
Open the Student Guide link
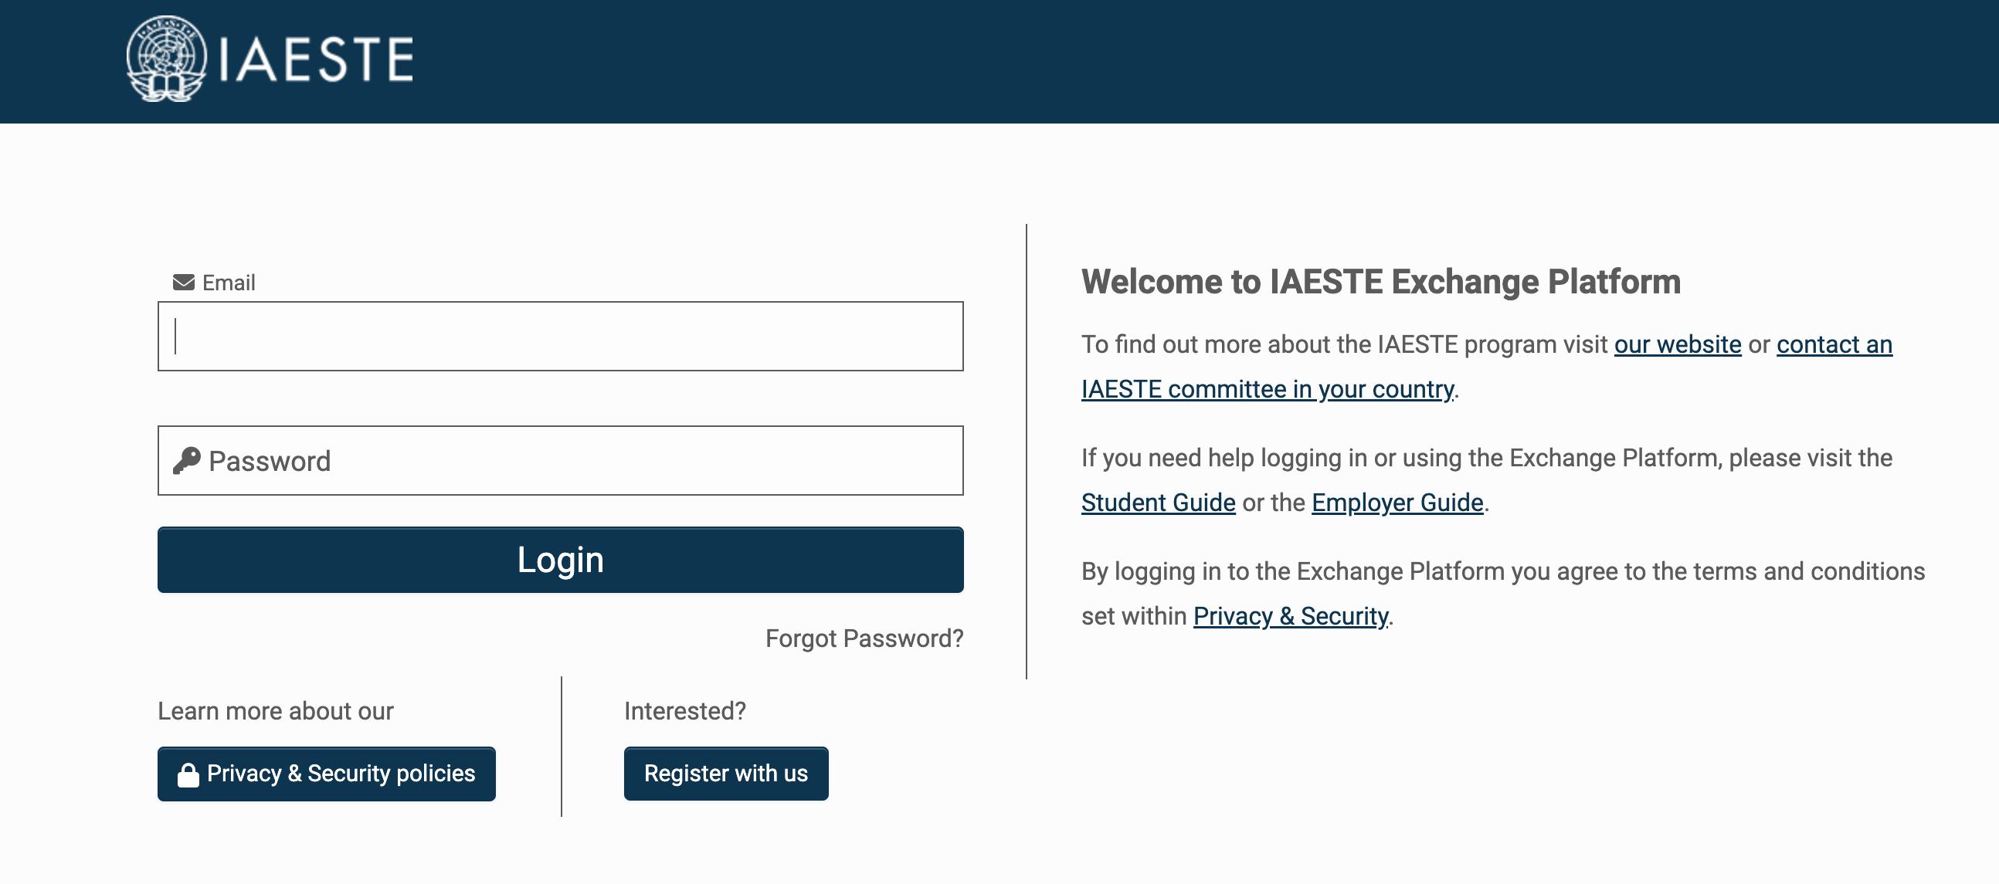tap(1158, 503)
